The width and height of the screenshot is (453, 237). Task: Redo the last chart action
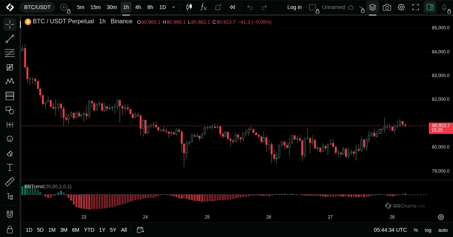tap(264, 7)
